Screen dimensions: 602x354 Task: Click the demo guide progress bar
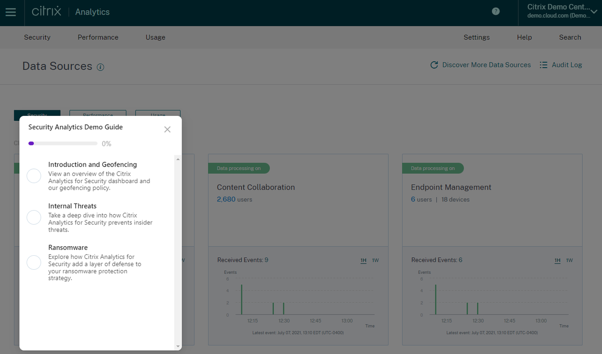coord(63,143)
